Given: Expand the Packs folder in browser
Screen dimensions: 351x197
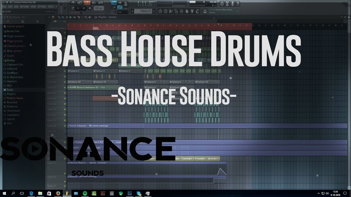Looking at the screenshot, I should point(8,90).
